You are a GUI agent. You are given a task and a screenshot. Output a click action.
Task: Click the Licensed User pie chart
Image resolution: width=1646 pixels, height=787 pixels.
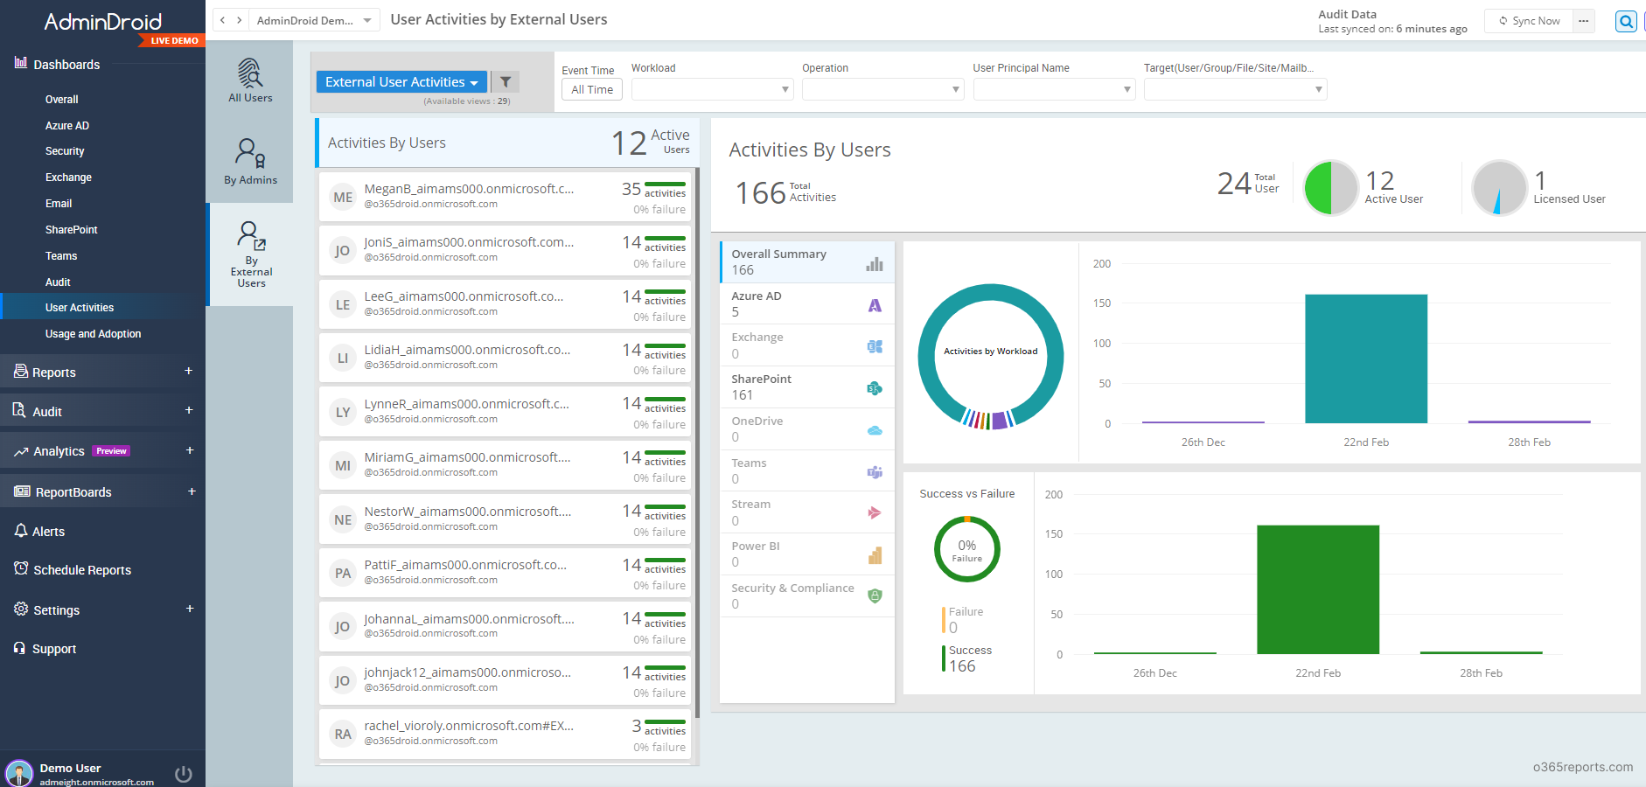(x=1499, y=188)
